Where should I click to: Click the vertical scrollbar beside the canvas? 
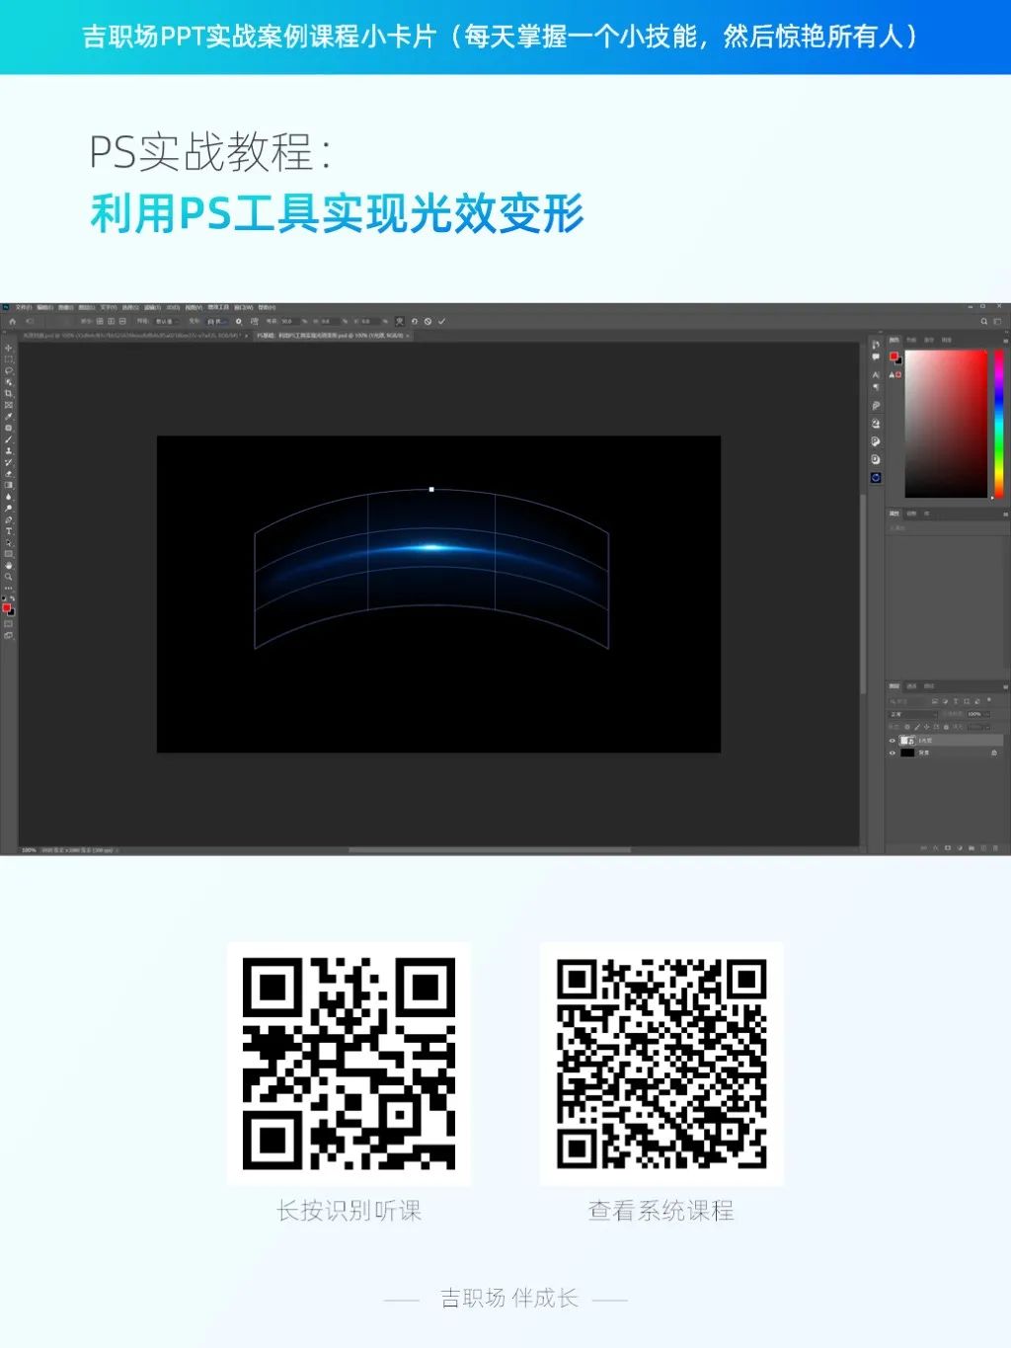(864, 593)
